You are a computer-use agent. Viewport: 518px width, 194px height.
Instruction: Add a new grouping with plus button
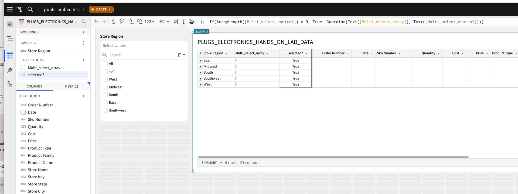84,32
